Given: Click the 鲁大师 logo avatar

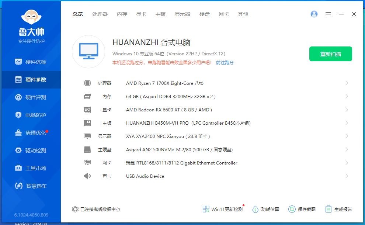Looking at the screenshot, I should [31, 17].
